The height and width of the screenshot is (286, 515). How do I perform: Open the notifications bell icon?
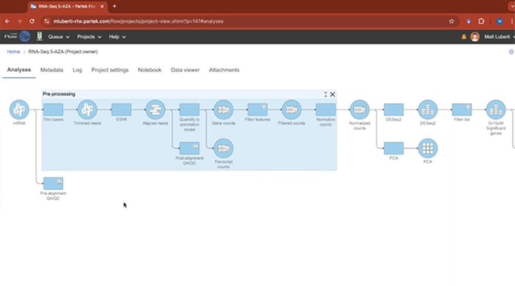464,37
